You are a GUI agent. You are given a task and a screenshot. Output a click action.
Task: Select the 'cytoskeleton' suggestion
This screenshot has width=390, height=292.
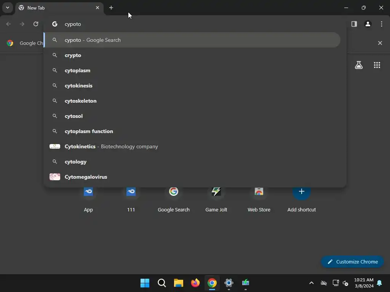(x=192, y=101)
